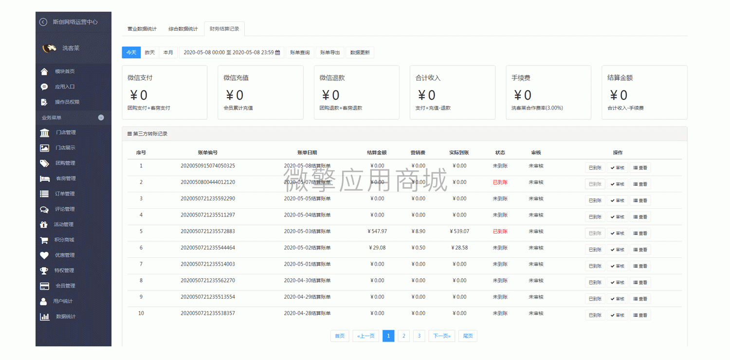The width and height of the screenshot is (730, 360).
Task: Click the 洗客莱 logo image
Action: pyautogui.click(x=49, y=48)
